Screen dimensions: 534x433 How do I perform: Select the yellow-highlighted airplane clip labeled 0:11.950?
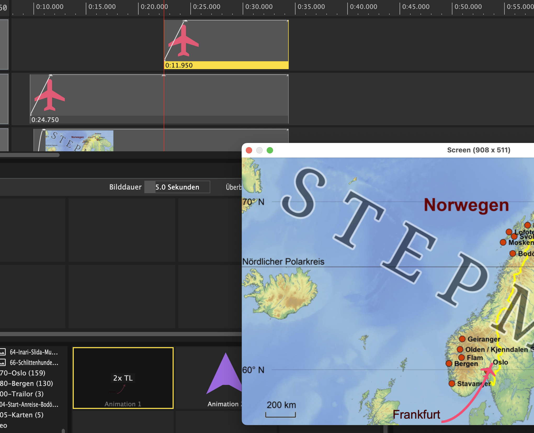(x=226, y=45)
